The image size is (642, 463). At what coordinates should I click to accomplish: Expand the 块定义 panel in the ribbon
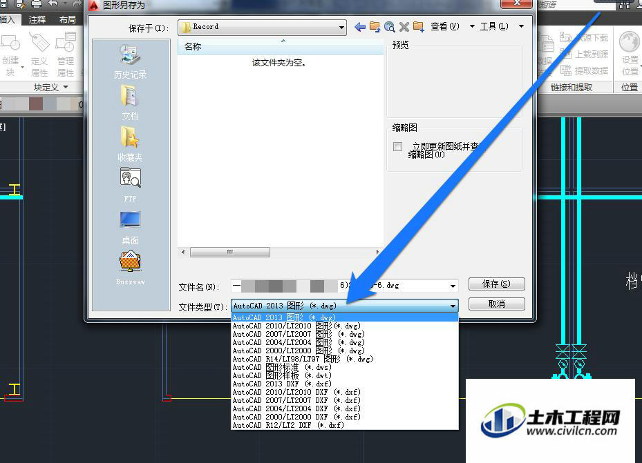(x=50, y=87)
